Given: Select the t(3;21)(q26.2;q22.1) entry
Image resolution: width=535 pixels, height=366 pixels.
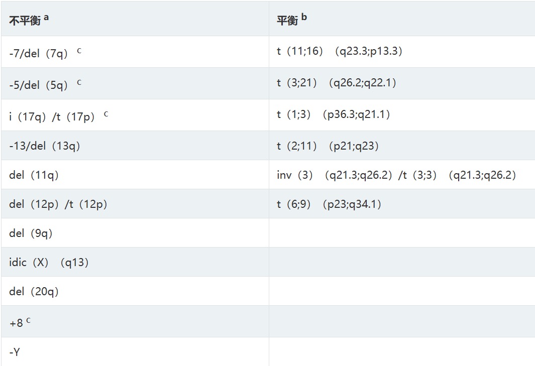Looking at the screenshot, I should 337,83.
